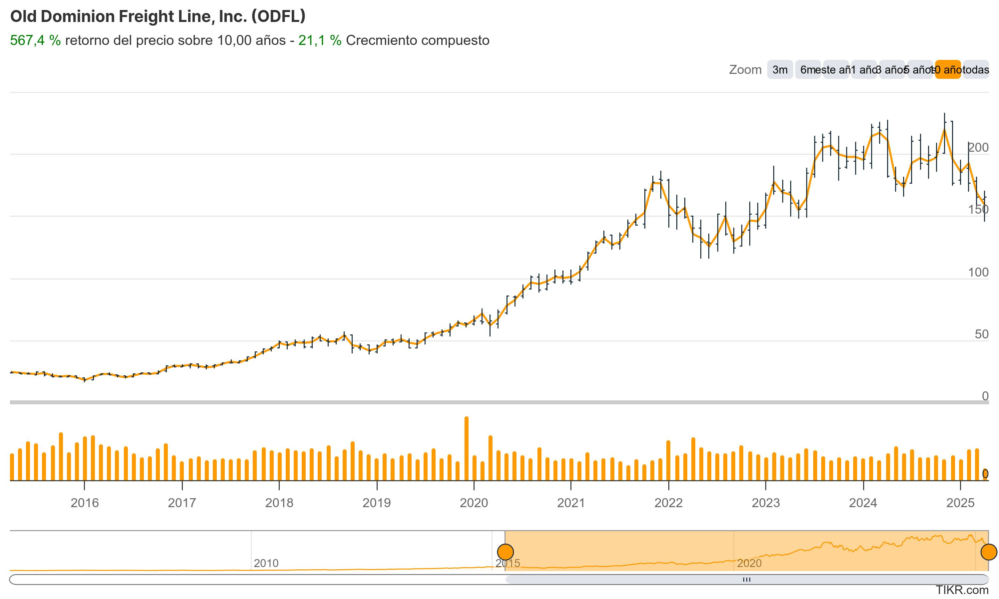Click the tallest volume bar near 2020
999x599 pixels.
point(467,449)
